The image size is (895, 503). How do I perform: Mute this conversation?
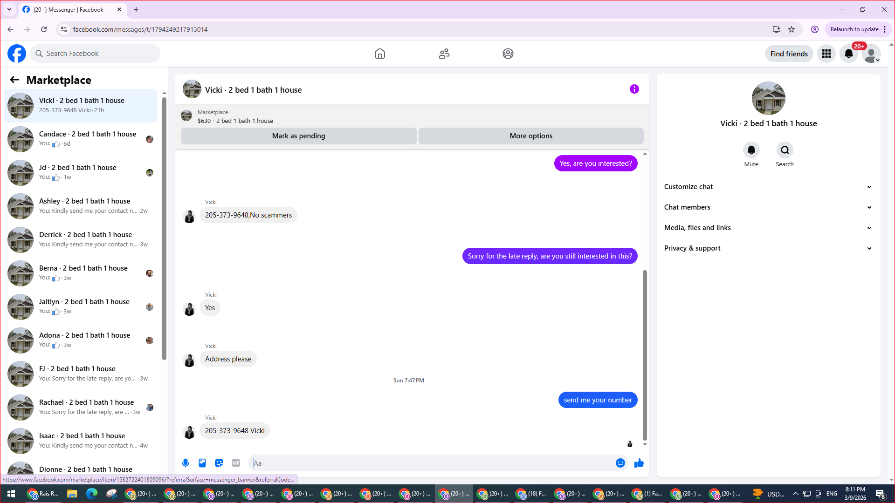point(751,150)
